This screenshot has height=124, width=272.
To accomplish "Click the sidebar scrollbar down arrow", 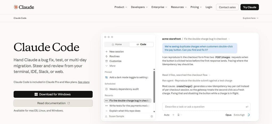I will (154, 112).
